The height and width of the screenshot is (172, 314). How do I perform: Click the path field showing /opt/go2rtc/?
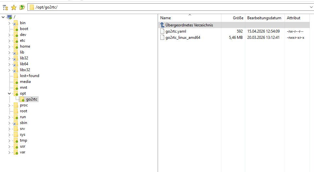171,7
